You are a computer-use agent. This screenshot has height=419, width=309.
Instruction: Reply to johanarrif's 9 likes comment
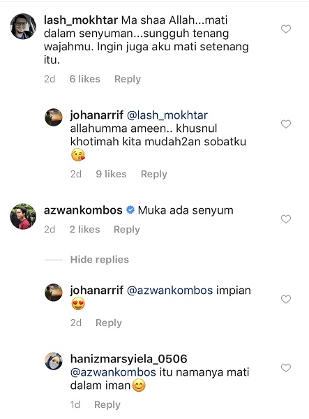click(154, 174)
